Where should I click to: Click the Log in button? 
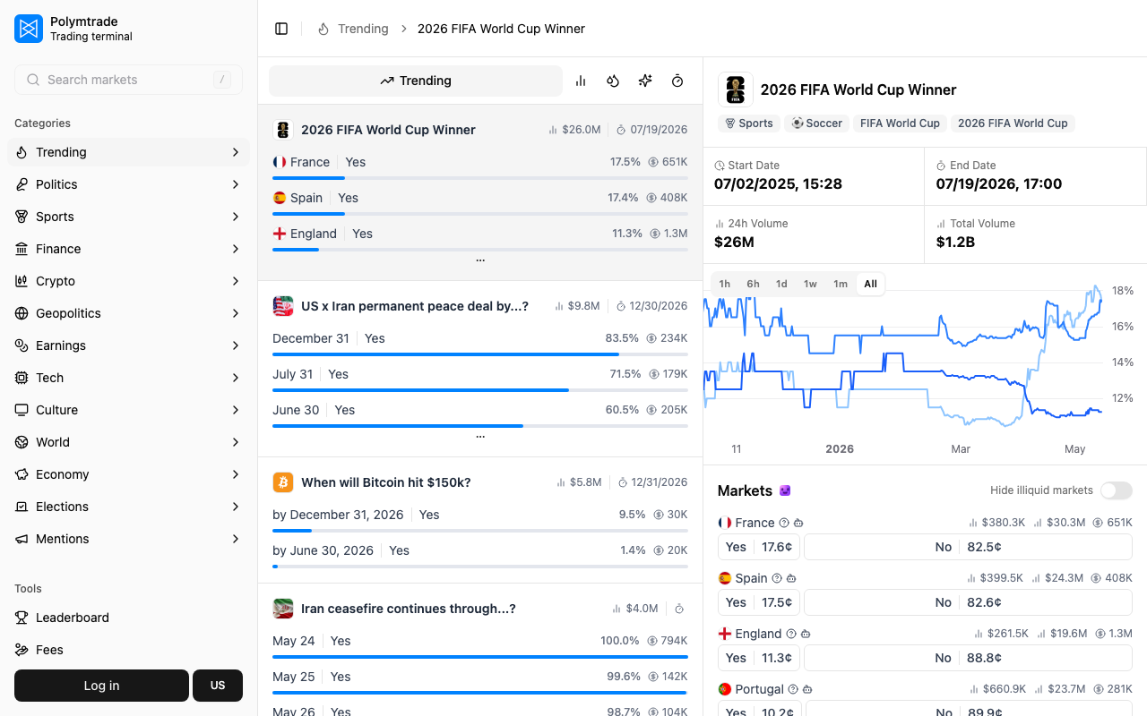101,686
